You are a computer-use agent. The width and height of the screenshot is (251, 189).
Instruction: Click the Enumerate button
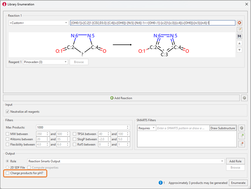238,183
